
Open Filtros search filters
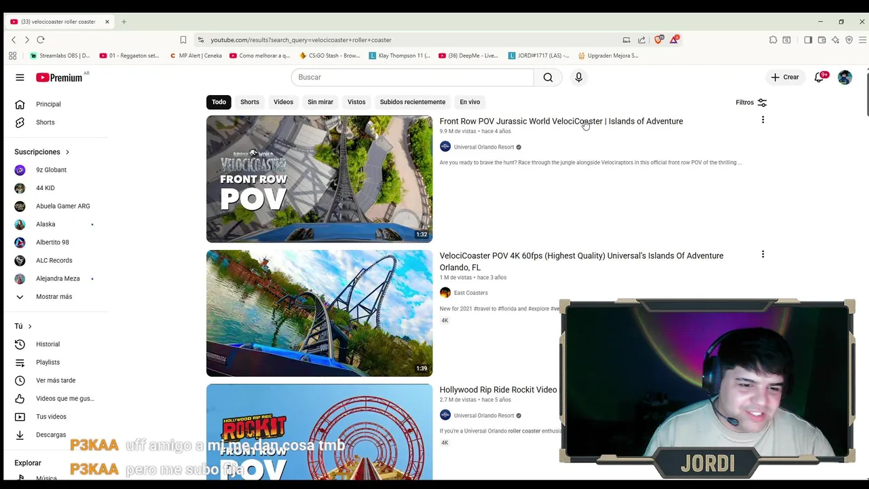click(751, 103)
